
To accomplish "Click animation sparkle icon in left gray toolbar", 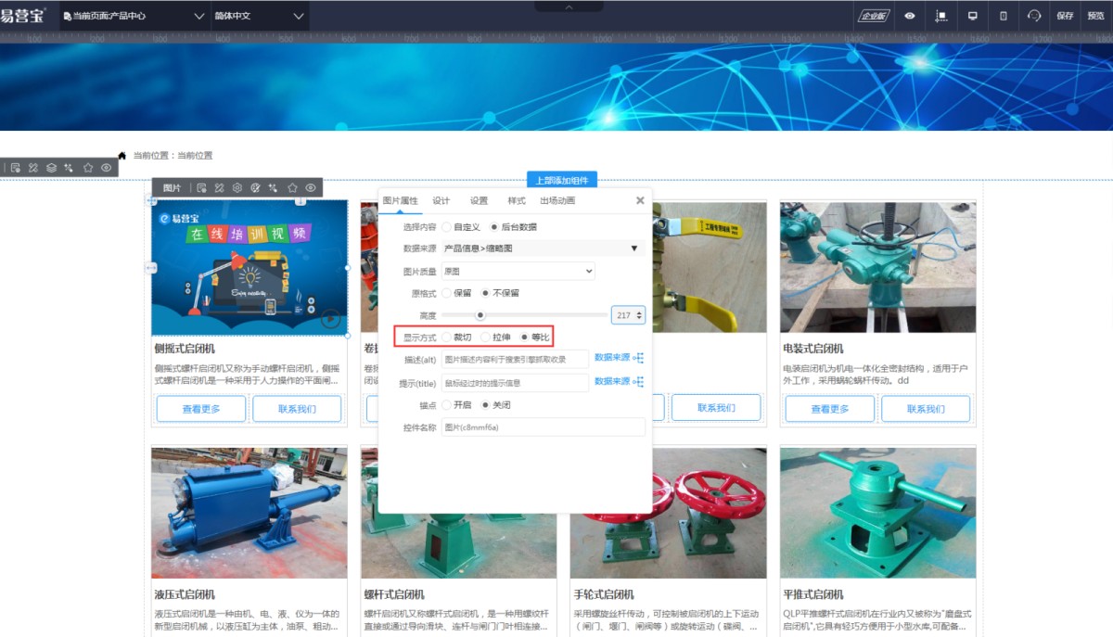I will tap(69, 168).
